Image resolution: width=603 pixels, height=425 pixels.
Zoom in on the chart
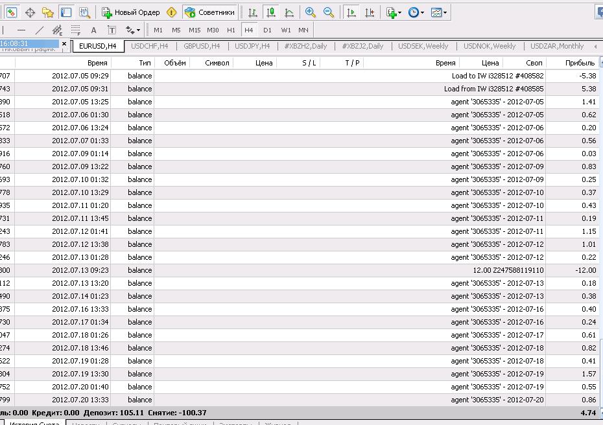pos(311,12)
